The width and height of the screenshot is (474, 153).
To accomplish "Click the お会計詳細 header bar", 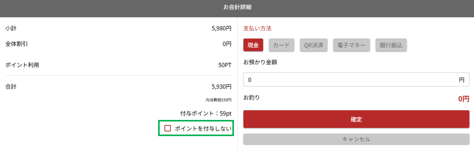I will click(237, 8).
